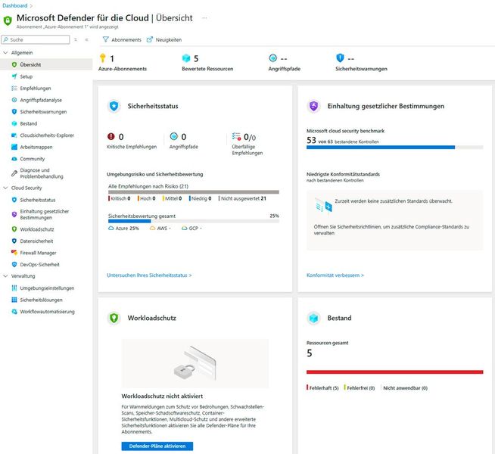Click into the Suche search field

[x=36, y=40]
